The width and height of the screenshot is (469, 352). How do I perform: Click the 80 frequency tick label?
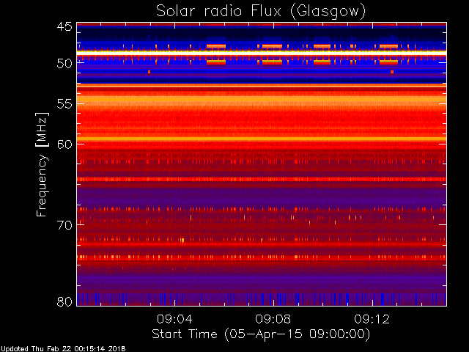(64, 301)
